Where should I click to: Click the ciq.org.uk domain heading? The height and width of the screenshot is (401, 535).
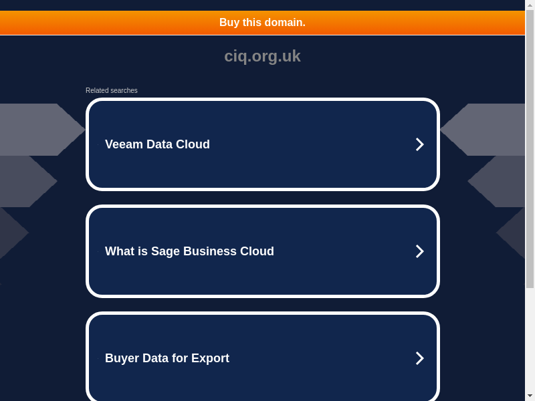tap(262, 56)
